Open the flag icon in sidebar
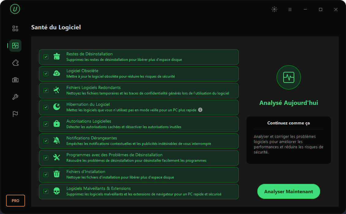The image size is (346, 214). point(15,114)
